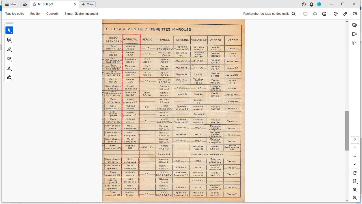Choose the freehand Draw loop tool
Screen dimensions: 362x204
(x=9, y=59)
